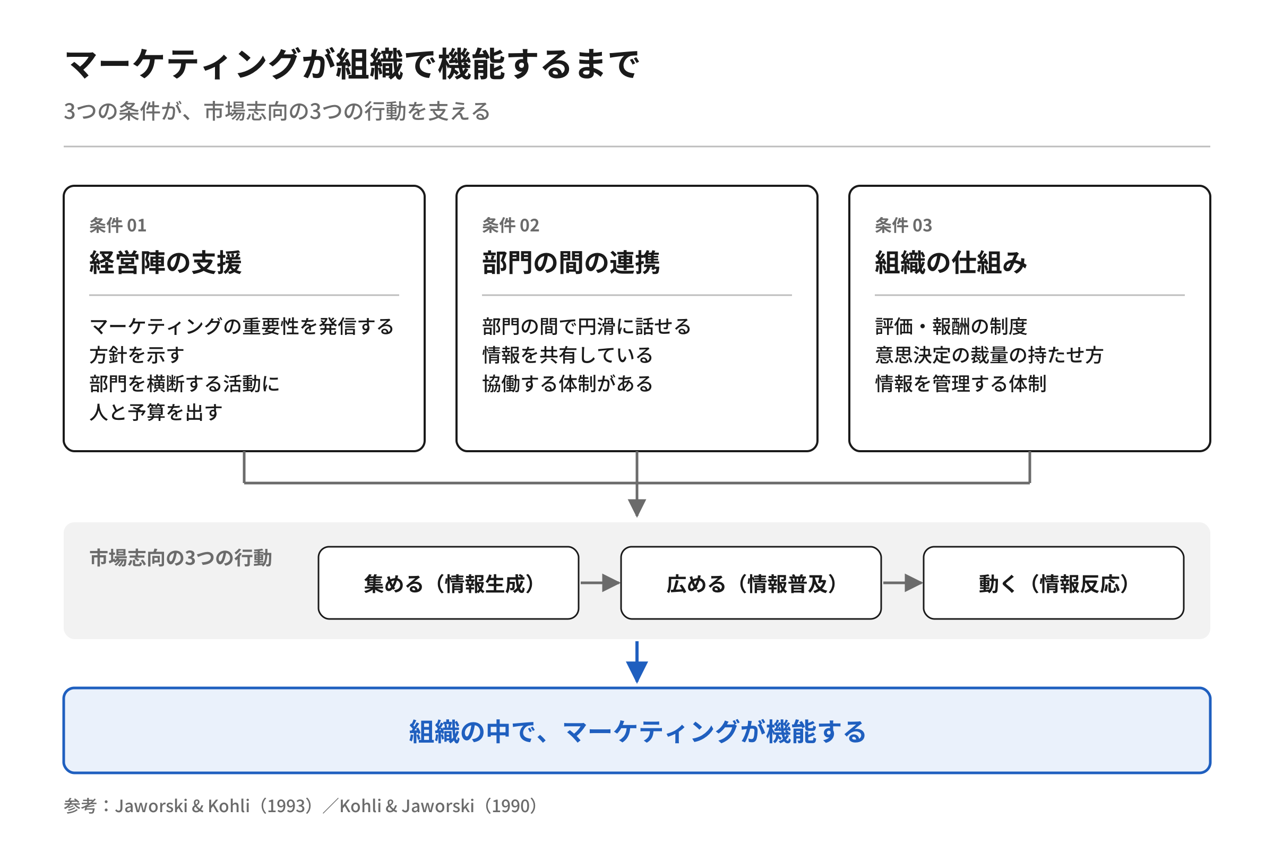Select the heading 組織の仕組み
Screen dimensions: 1274x844
coord(951,263)
